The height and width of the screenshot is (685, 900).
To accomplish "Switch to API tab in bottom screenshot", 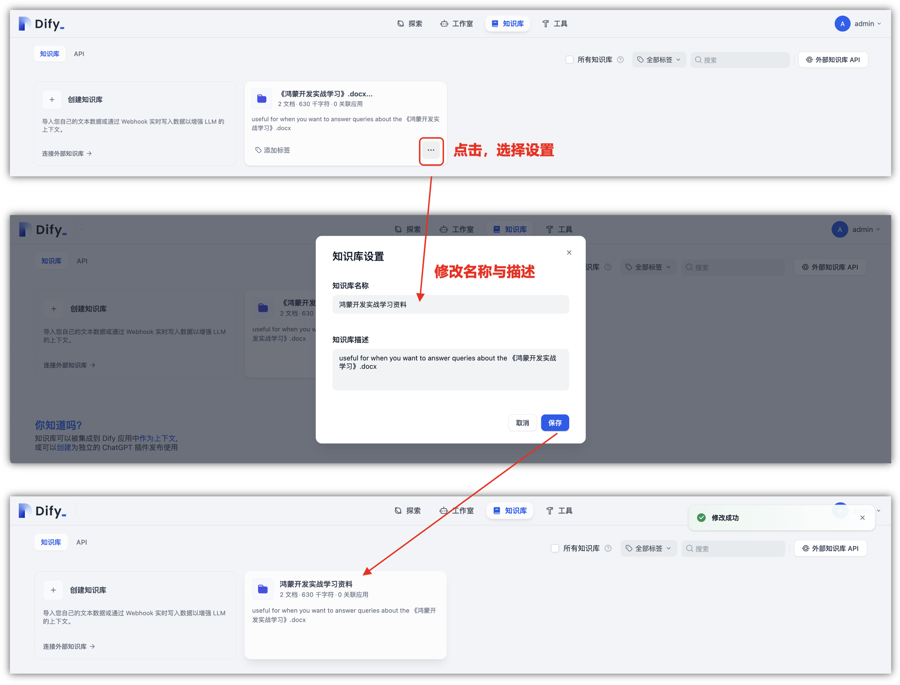I will click(x=82, y=542).
